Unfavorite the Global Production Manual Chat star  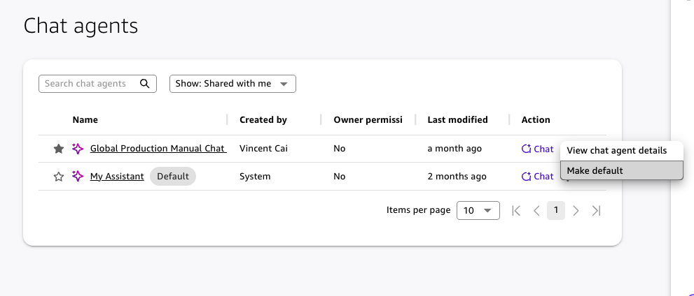coord(58,149)
